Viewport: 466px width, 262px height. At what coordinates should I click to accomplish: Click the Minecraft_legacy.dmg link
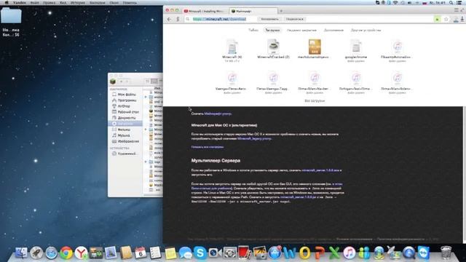[254, 138]
